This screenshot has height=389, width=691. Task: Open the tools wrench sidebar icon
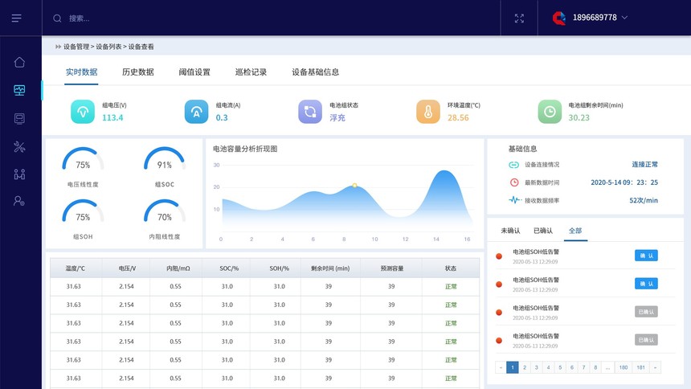[19, 146]
